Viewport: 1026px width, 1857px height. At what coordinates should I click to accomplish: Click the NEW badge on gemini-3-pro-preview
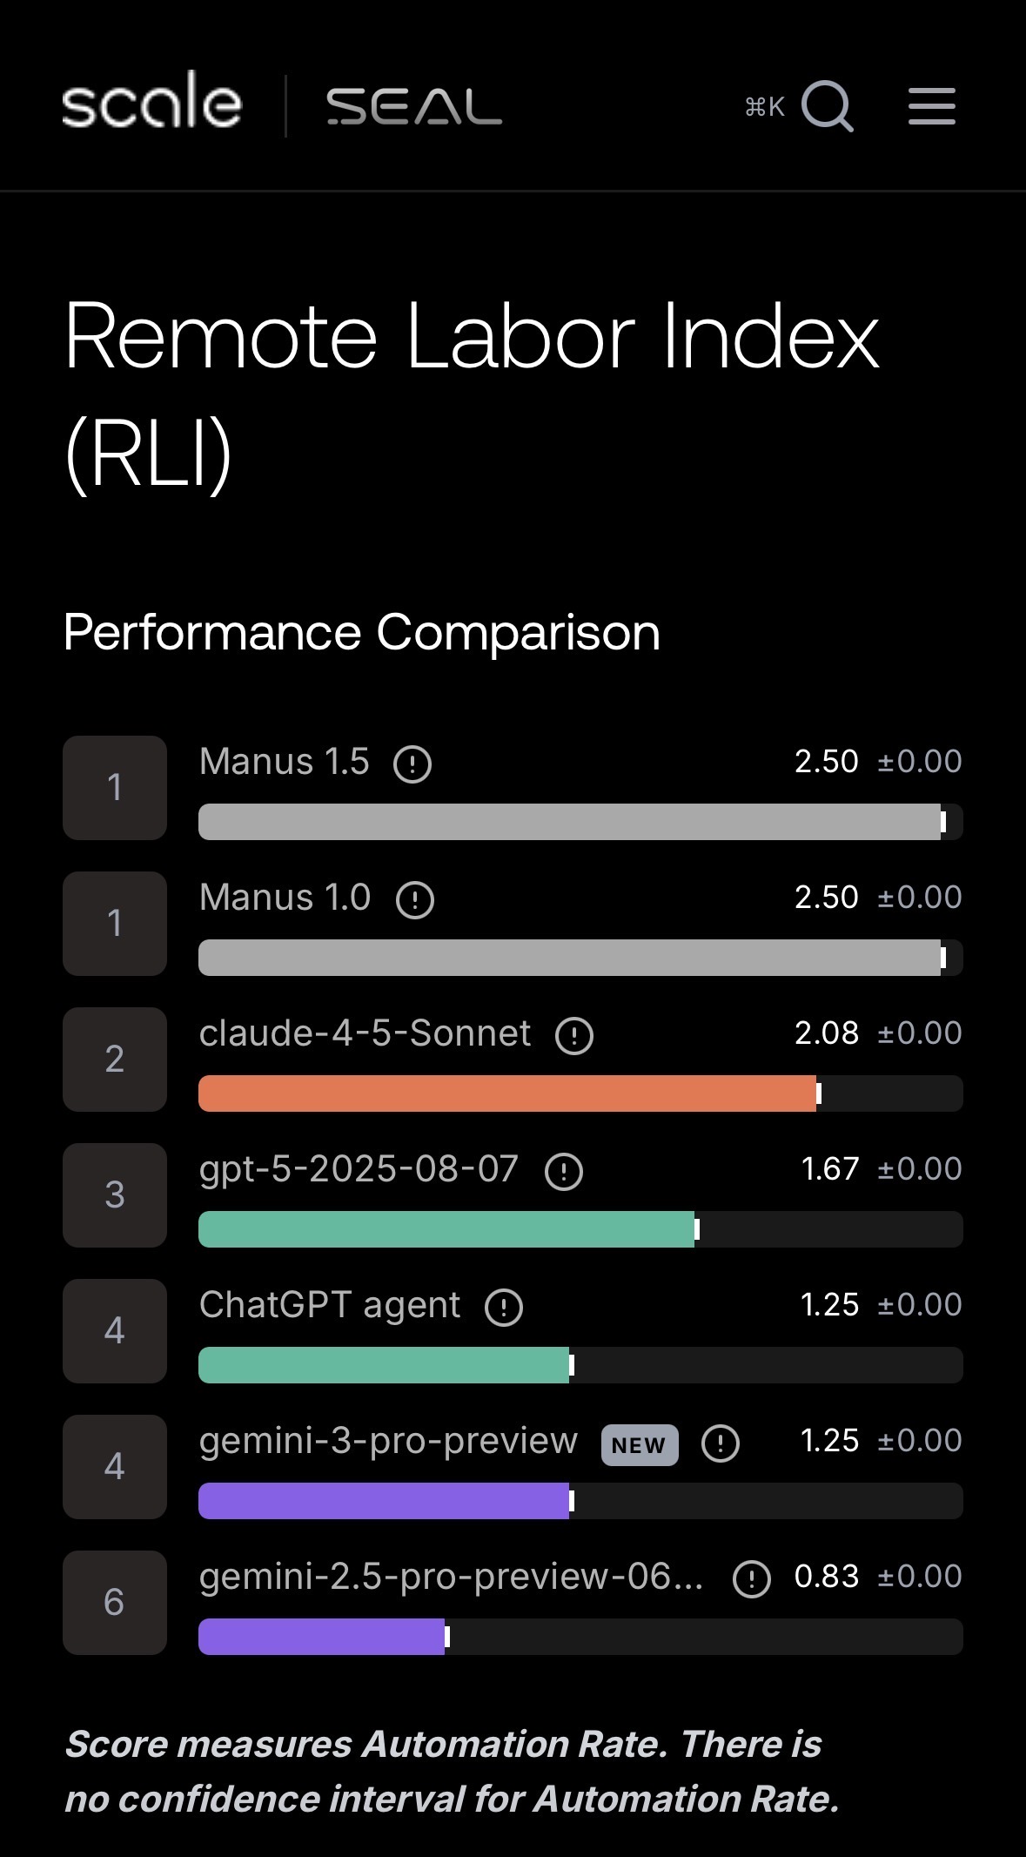pyautogui.click(x=639, y=1445)
